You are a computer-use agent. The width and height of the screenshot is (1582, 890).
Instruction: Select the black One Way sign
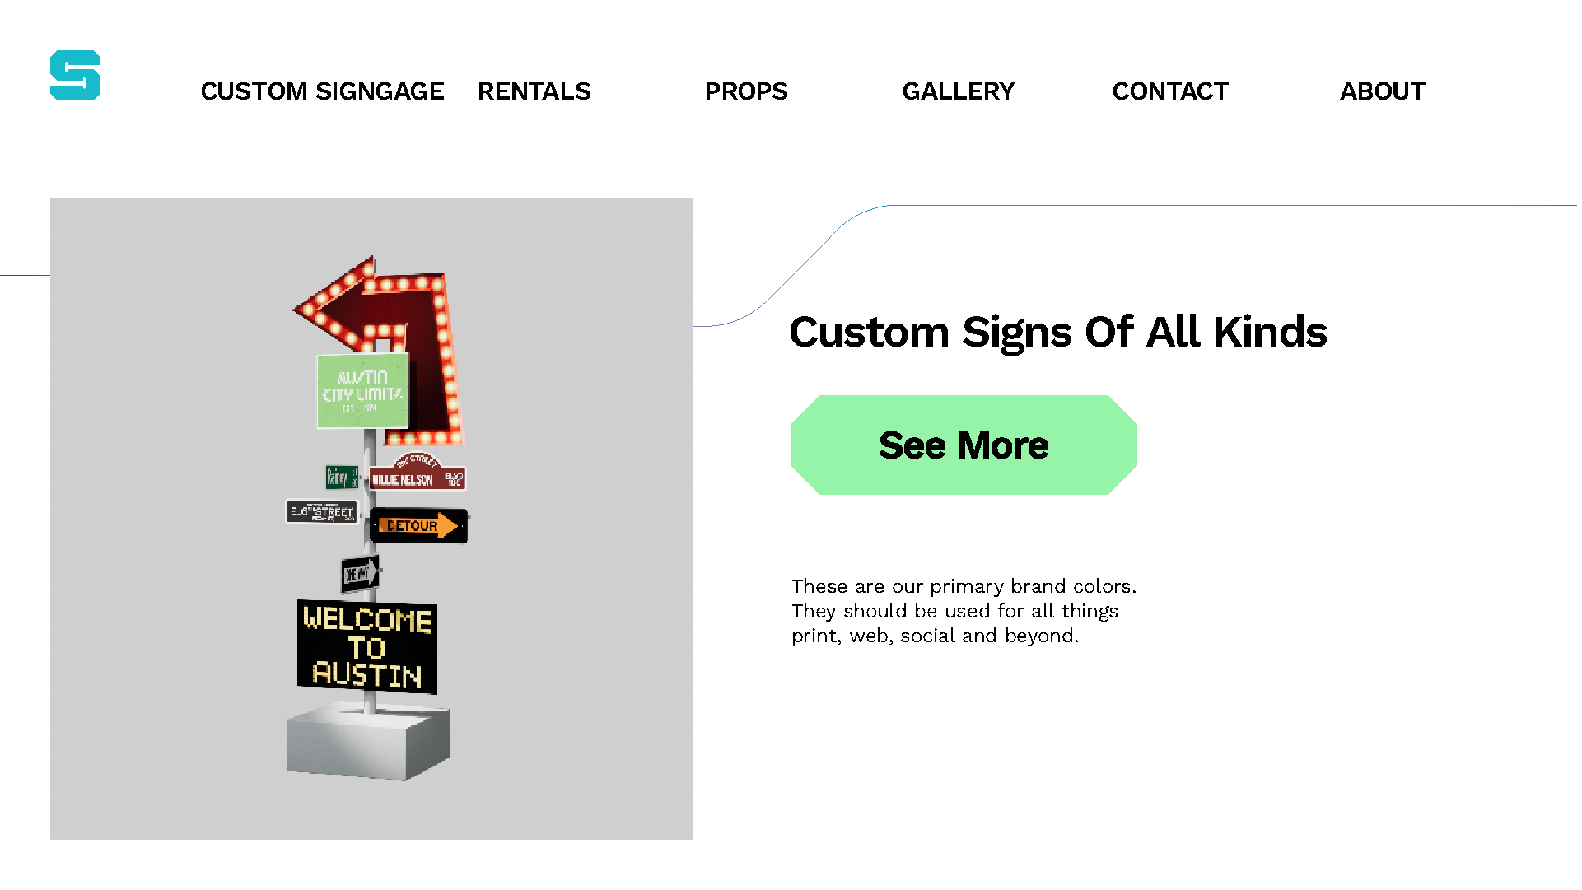click(x=360, y=574)
